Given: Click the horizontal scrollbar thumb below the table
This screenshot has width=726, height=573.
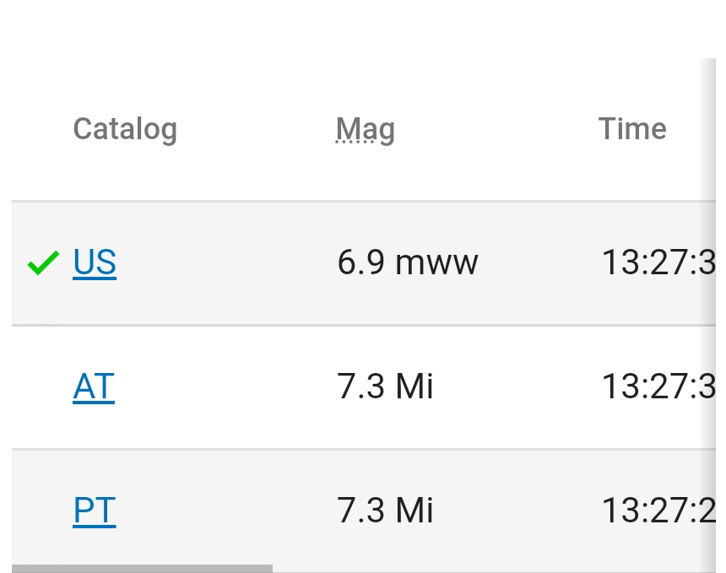Looking at the screenshot, I should tap(142, 569).
